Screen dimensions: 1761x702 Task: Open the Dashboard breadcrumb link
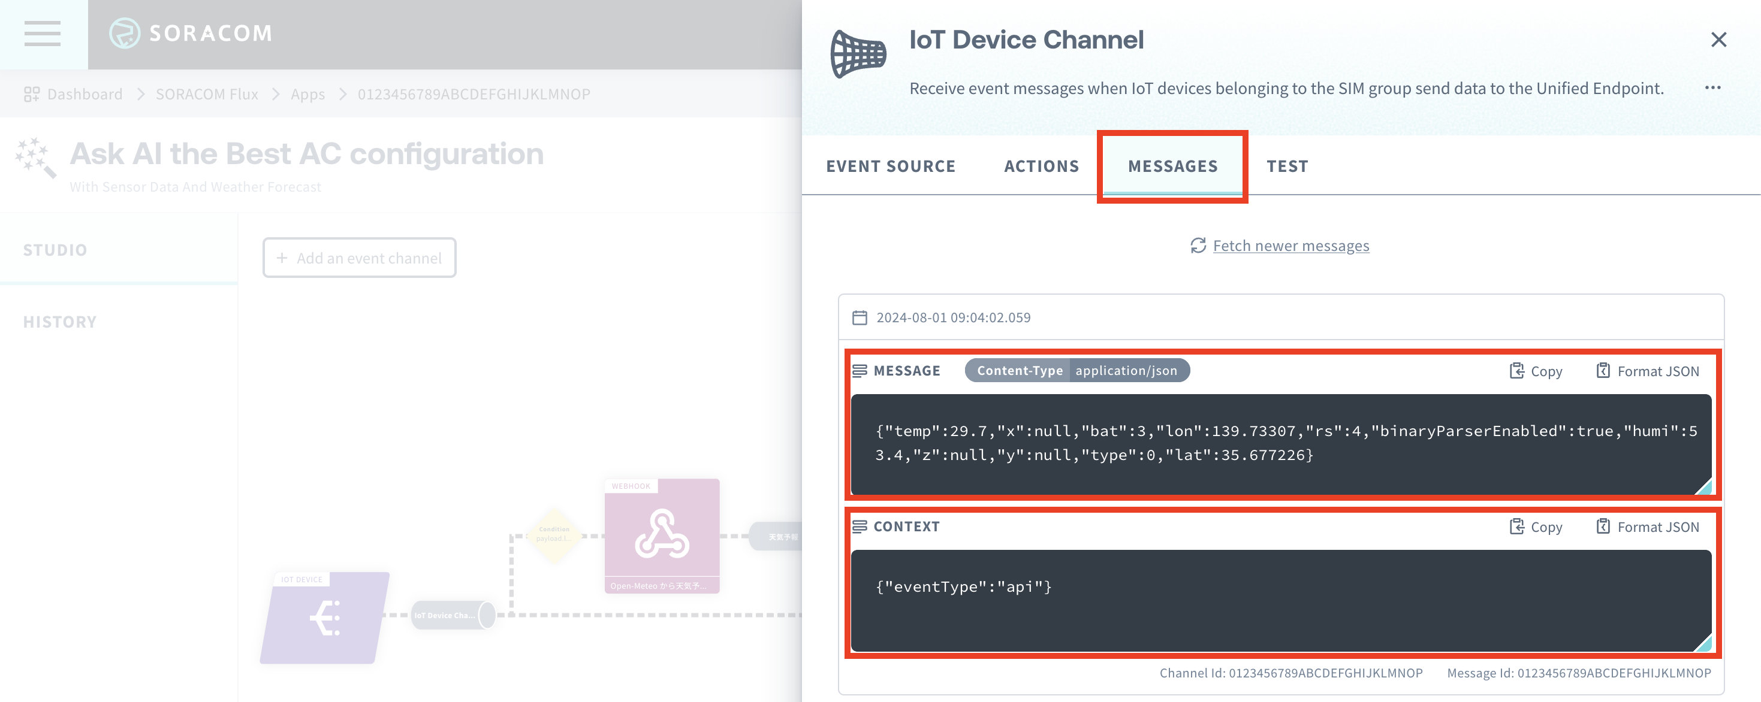point(85,94)
